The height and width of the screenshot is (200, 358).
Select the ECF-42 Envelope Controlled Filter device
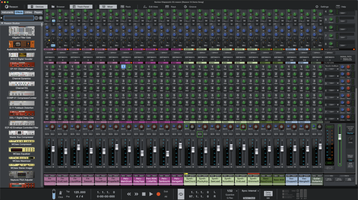tap(22, 124)
